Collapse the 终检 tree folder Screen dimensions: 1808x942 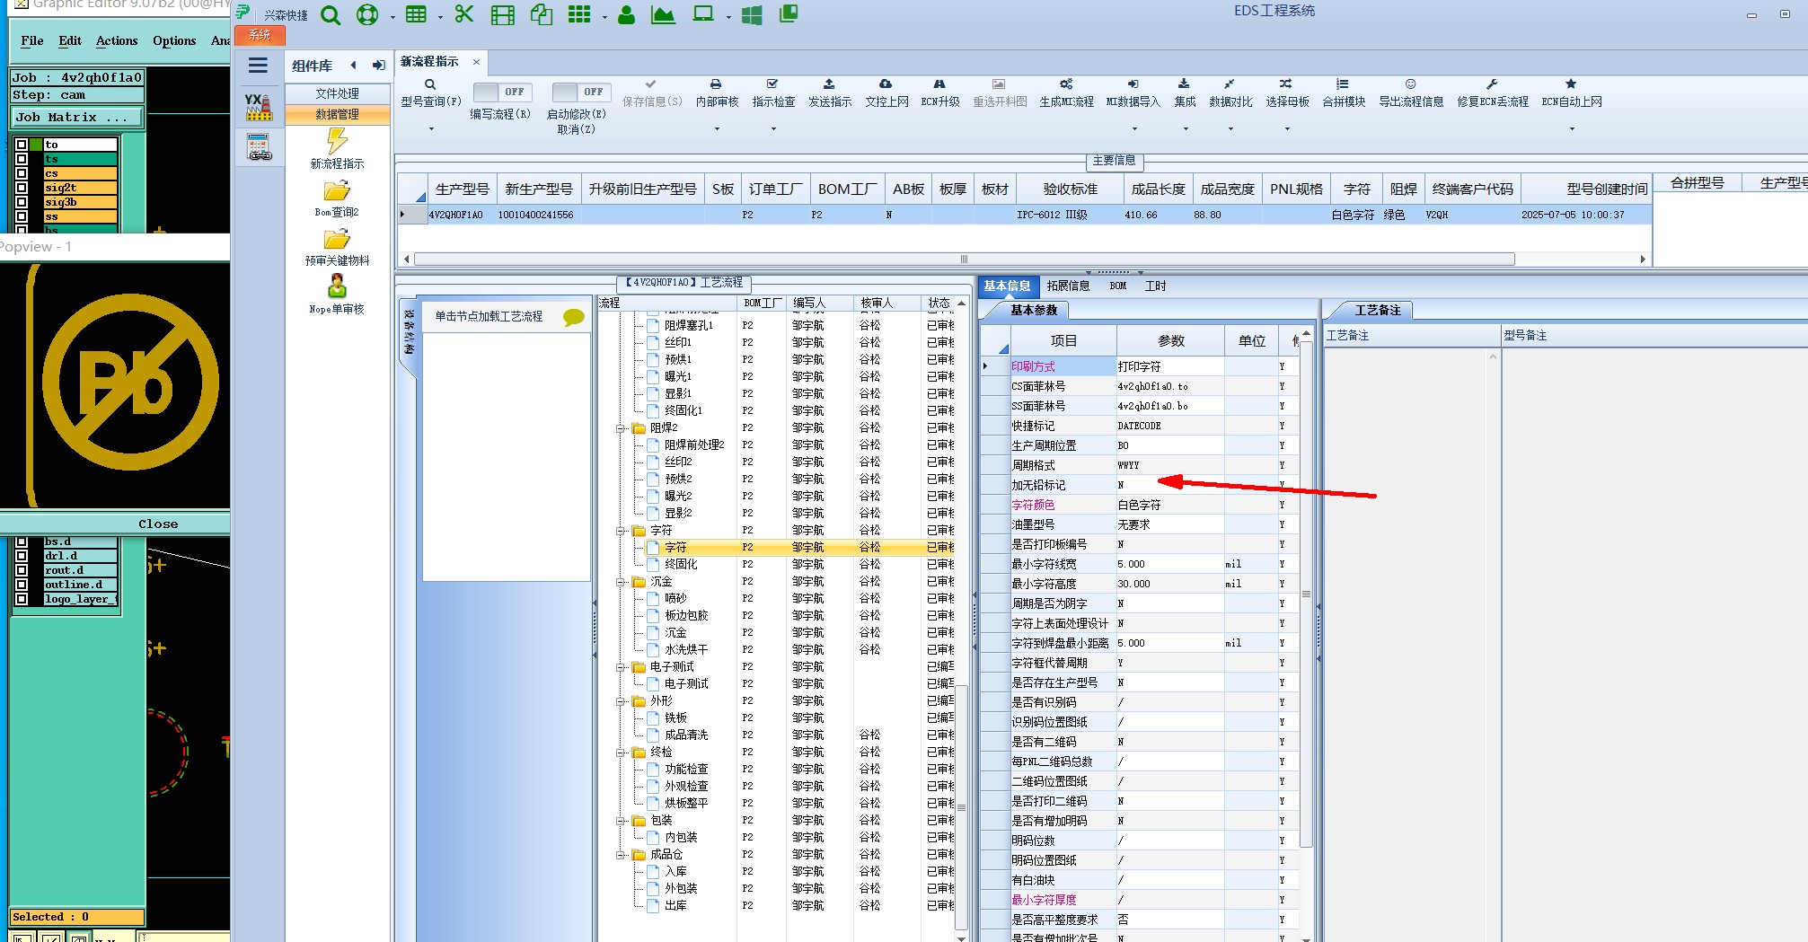point(620,753)
